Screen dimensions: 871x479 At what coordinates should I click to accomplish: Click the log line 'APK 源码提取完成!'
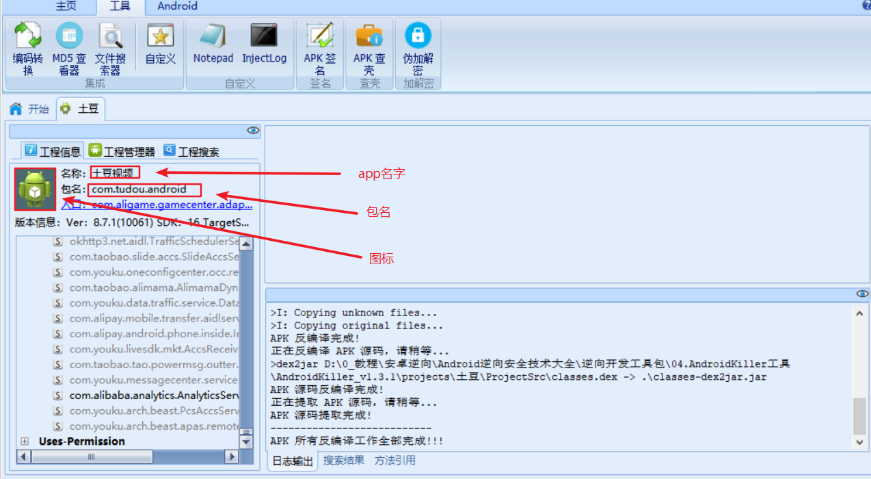click(321, 415)
